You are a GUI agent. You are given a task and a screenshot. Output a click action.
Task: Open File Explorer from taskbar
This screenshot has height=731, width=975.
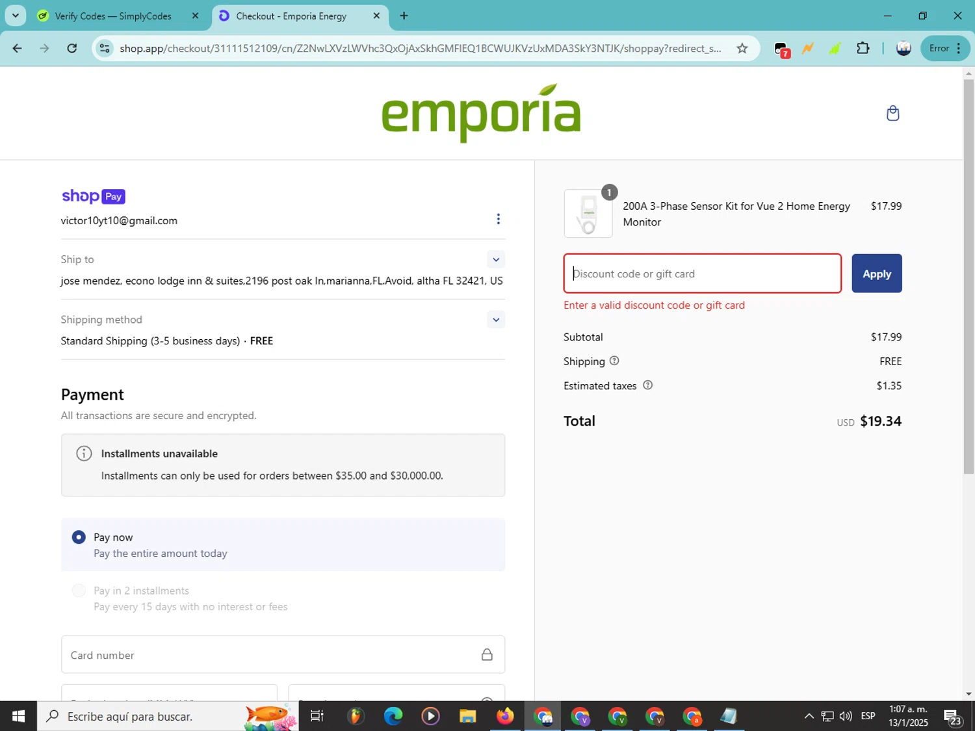(468, 716)
